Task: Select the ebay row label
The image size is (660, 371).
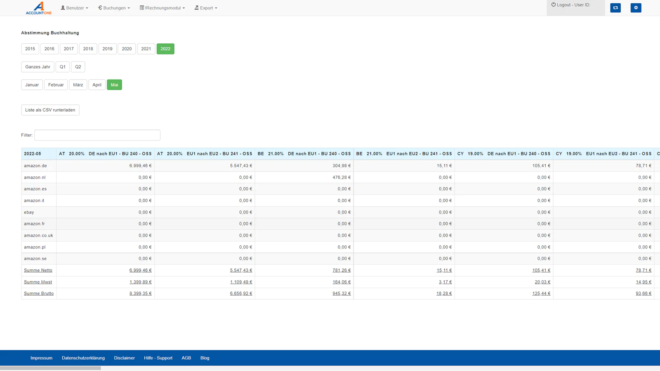Action: 29,212
